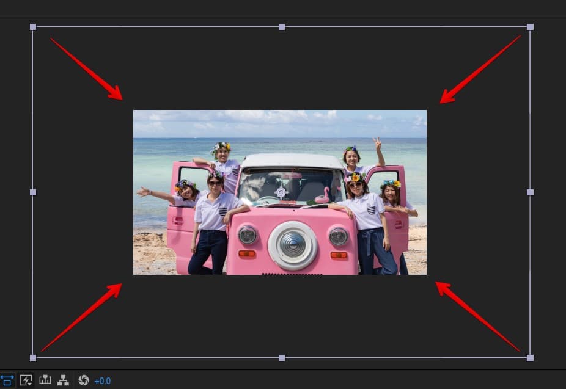The height and width of the screenshot is (389, 566).
Task: Click the middle-right edge transform handle
Action: (x=530, y=192)
